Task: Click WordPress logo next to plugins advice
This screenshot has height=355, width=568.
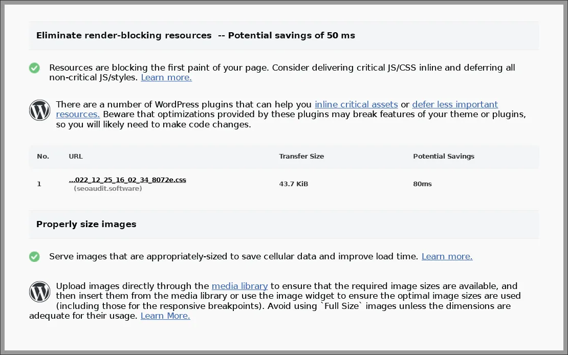Action: pos(40,110)
